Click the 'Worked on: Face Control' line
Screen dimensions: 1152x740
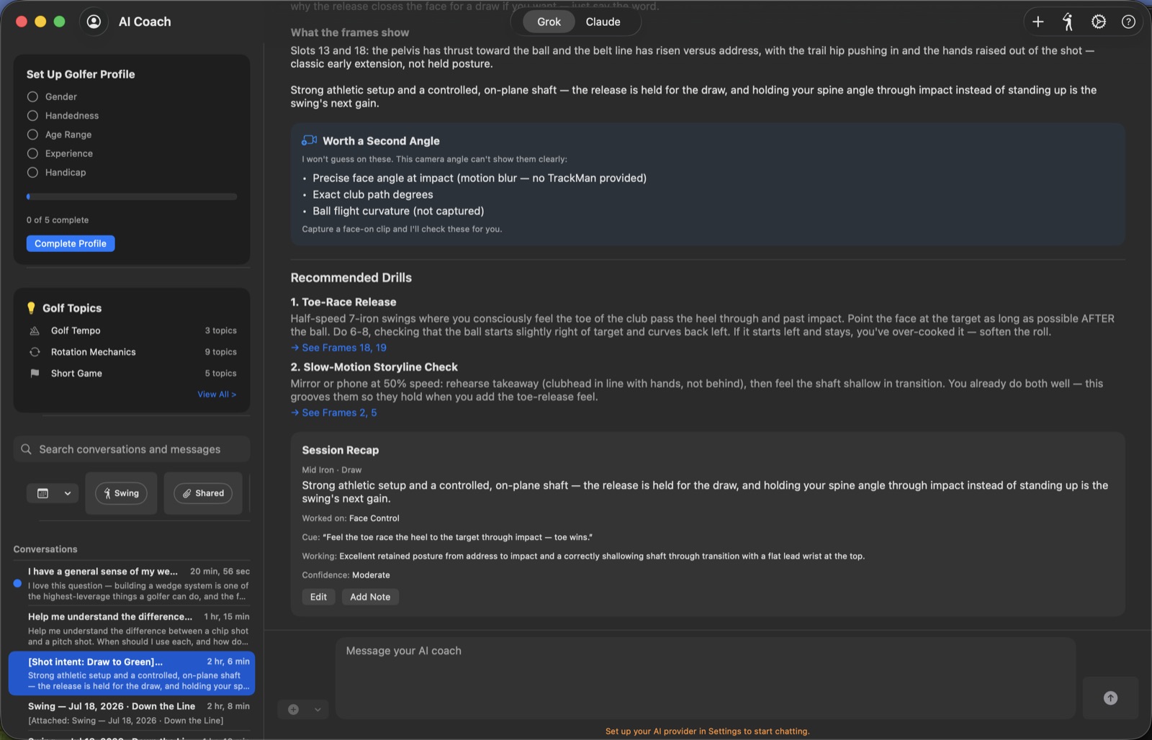(351, 518)
